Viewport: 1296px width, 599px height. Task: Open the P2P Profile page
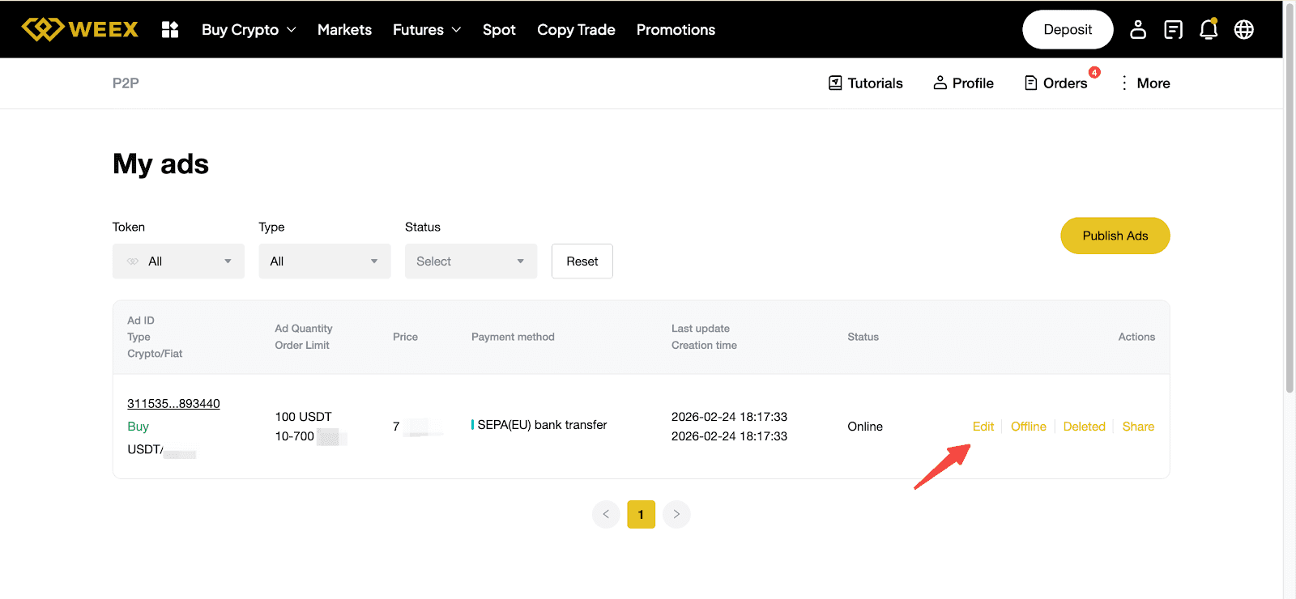point(963,83)
